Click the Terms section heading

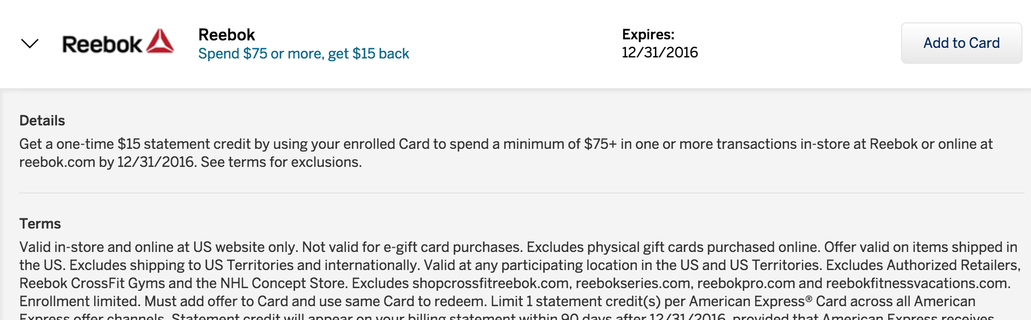[40, 224]
